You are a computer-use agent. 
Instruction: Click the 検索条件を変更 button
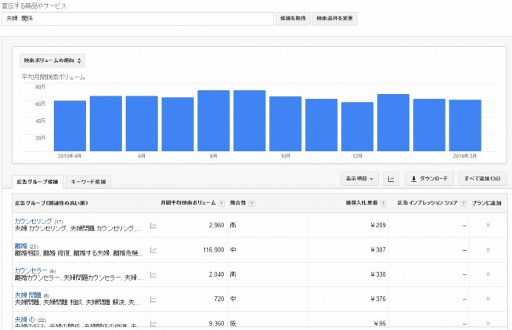click(x=336, y=18)
